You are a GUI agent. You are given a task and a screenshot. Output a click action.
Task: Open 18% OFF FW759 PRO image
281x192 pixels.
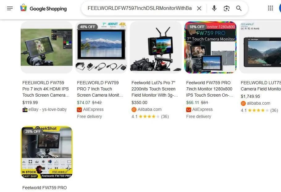click(210, 47)
